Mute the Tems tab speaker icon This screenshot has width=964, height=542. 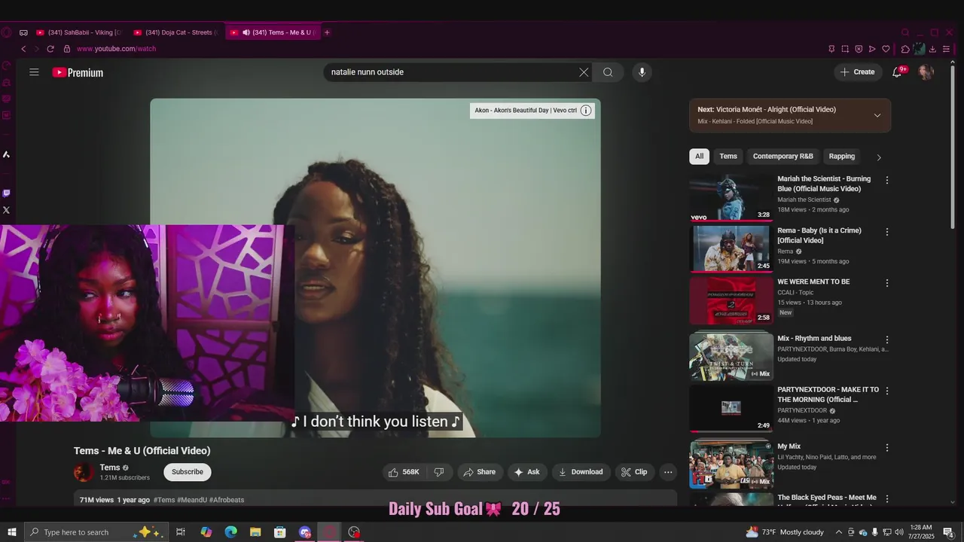246,32
